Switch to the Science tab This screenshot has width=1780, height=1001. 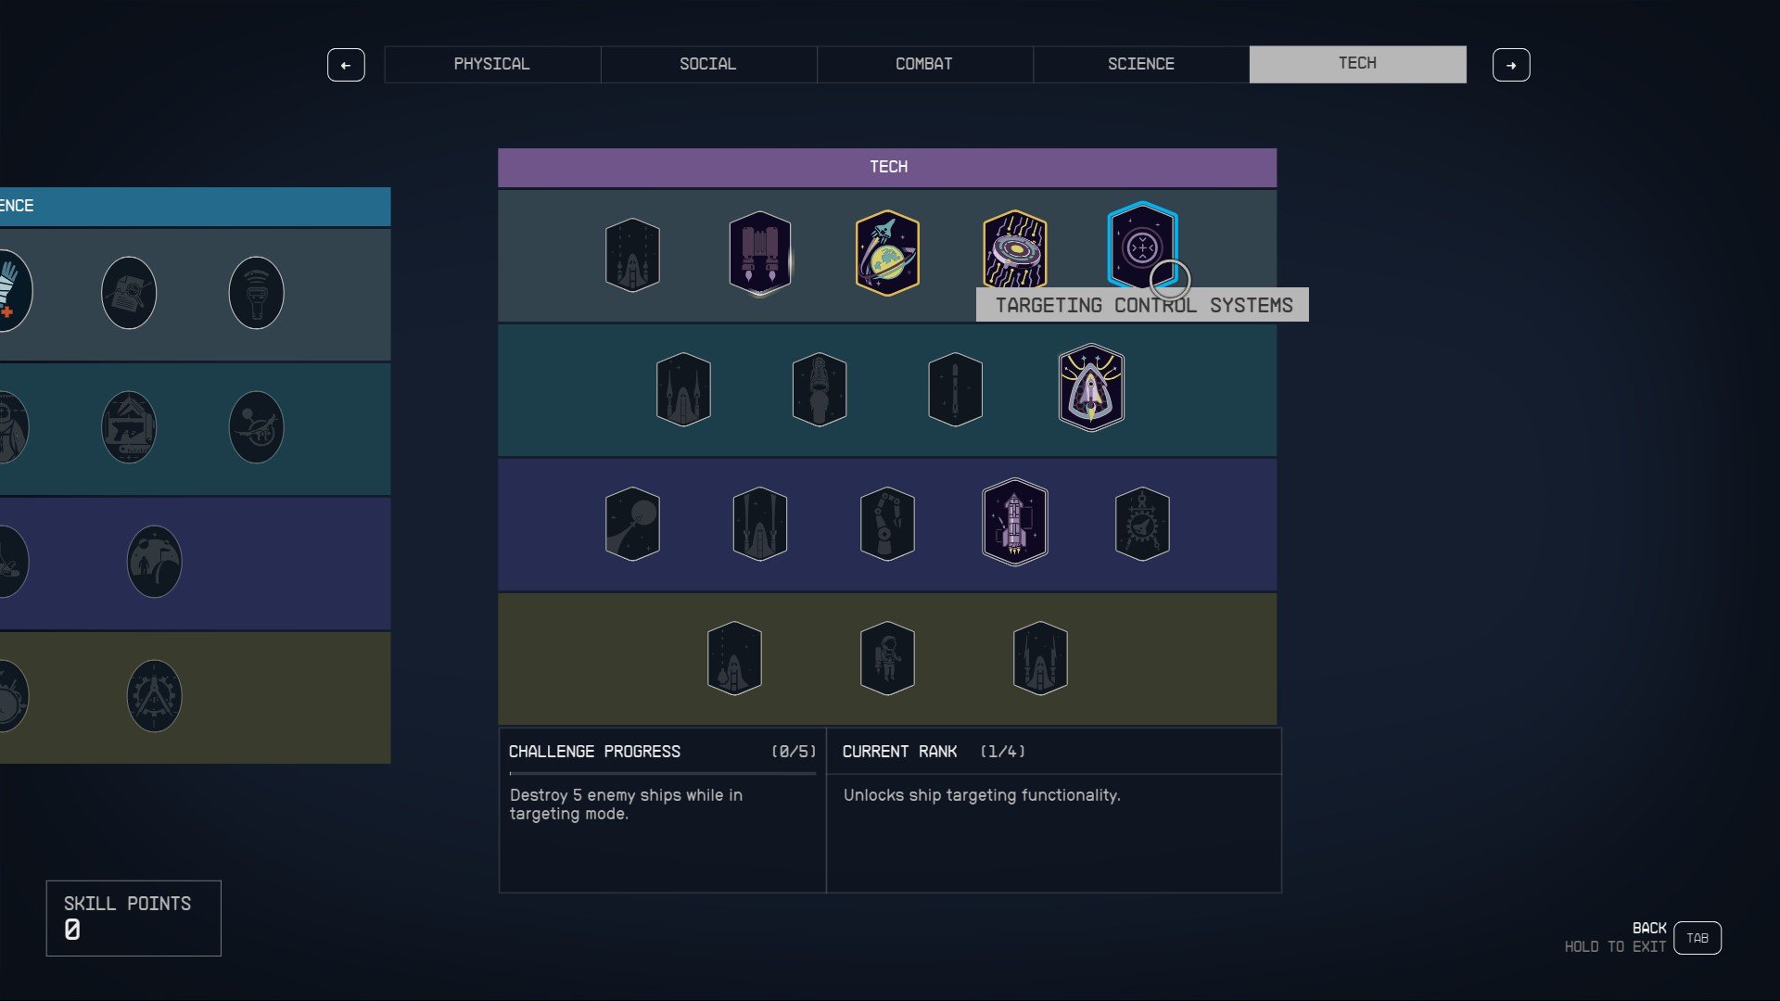1141,64
